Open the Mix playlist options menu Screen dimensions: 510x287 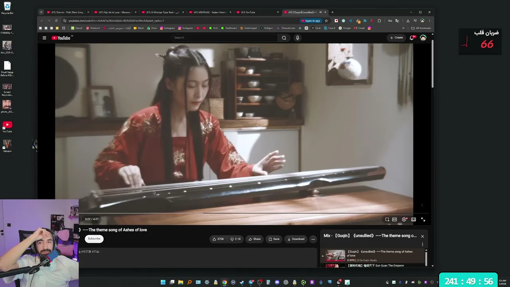(x=422, y=244)
